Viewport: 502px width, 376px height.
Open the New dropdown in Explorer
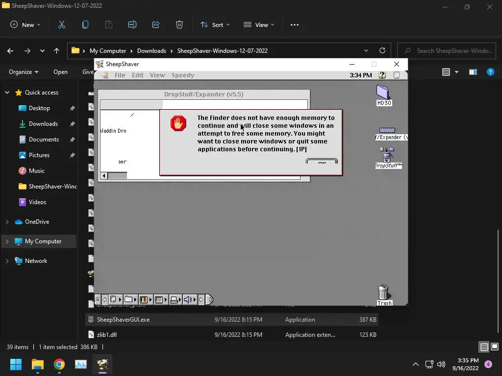pyautogui.click(x=25, y=24)
